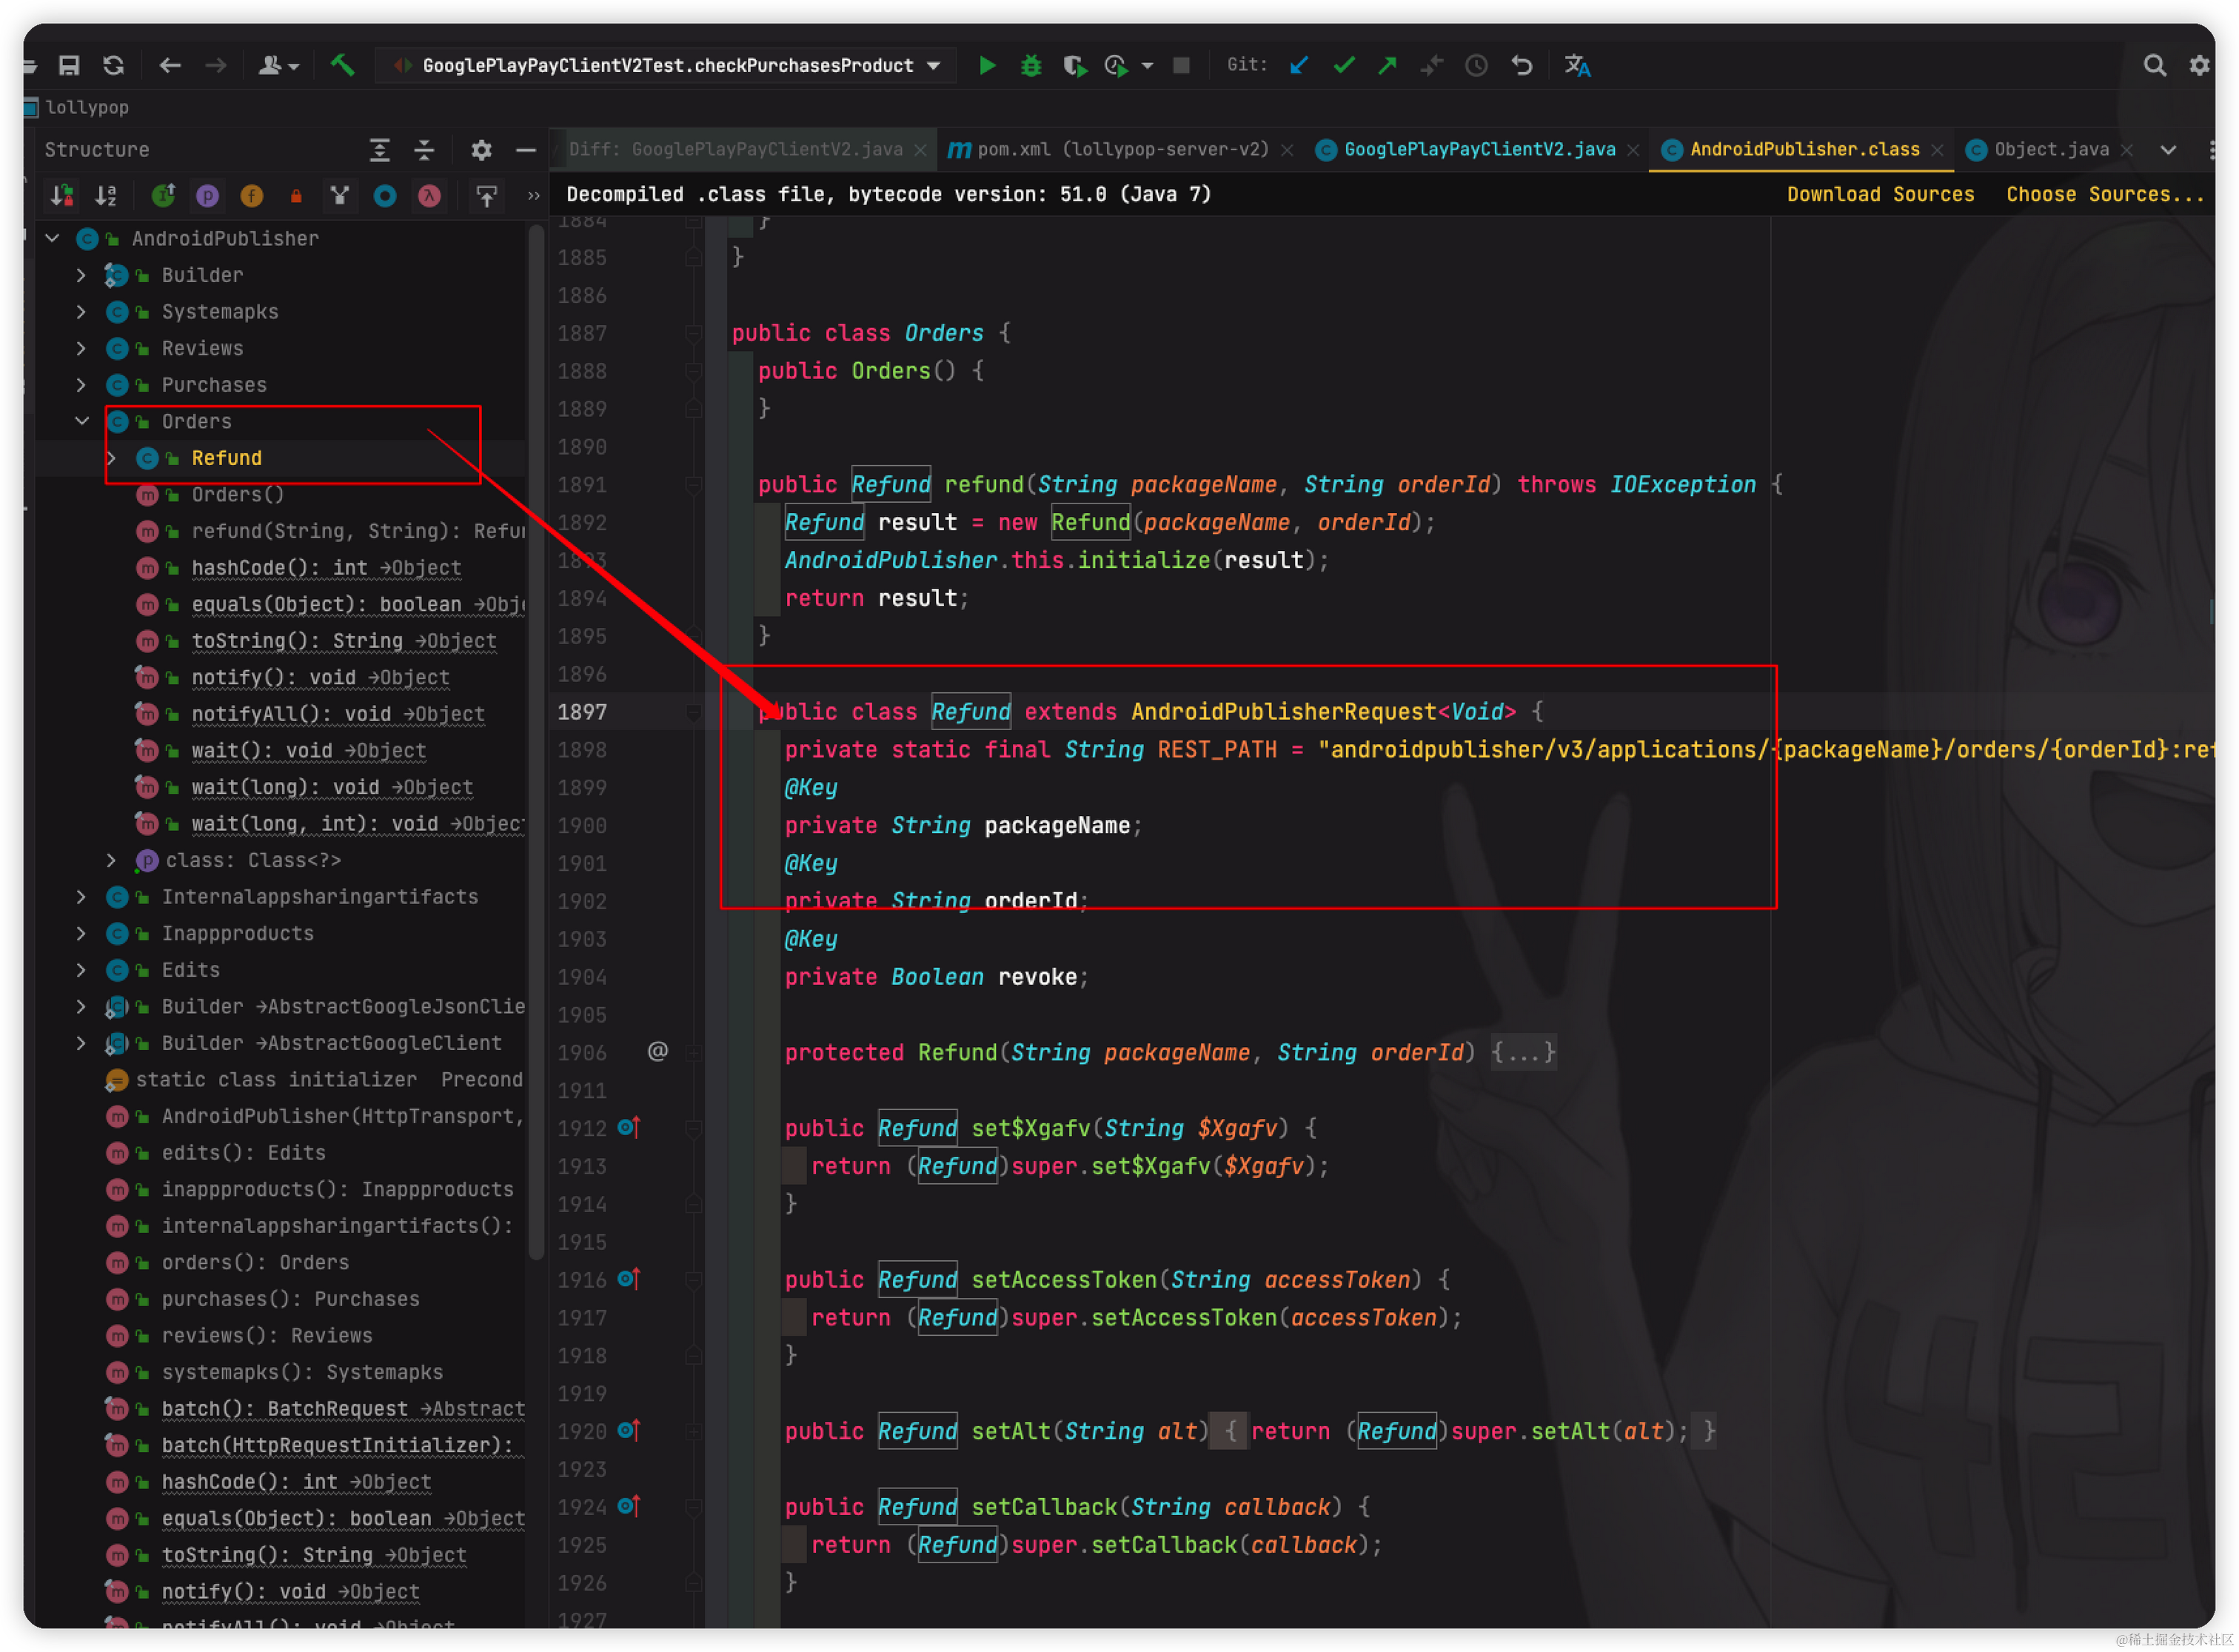Expand all nodes in Structure panel
The image size is (2239, 1652).
point(379,150)
